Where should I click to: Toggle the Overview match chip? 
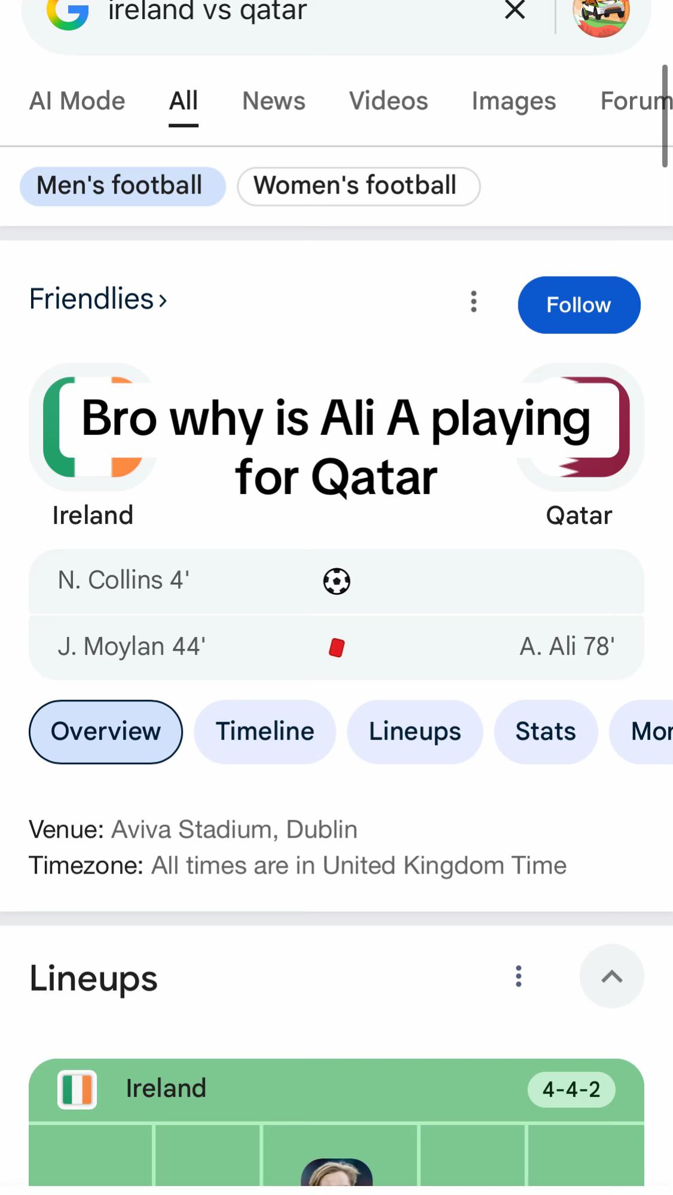(106, 732)
